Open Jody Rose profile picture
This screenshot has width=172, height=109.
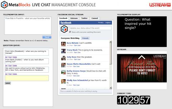(x=63, y=58)
